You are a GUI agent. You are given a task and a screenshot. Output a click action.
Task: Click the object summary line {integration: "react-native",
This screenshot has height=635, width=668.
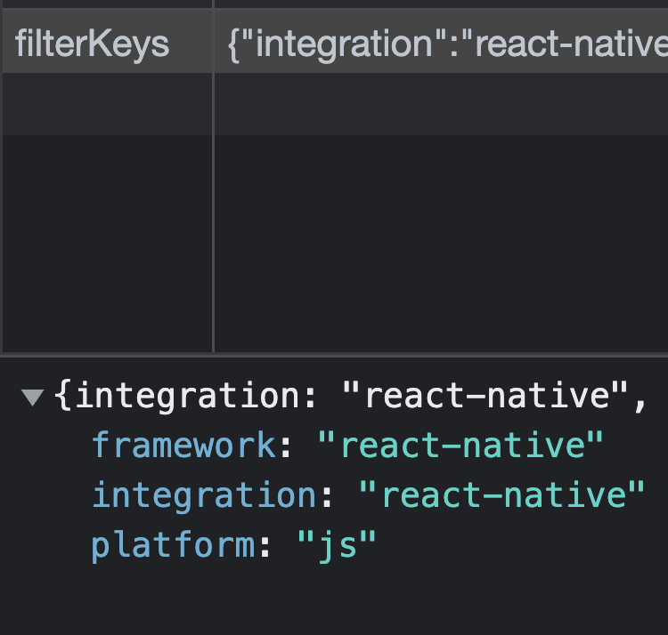[350, 396]
